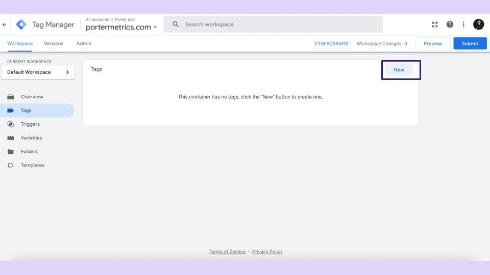The height and width of the screenshot is (275, 490).
Task: Click the Tags label icon in sidebar
Action: [x=11, y=111]
